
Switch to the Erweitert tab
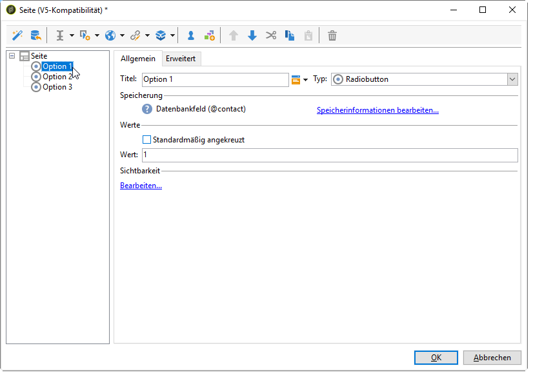pos(181,59)
